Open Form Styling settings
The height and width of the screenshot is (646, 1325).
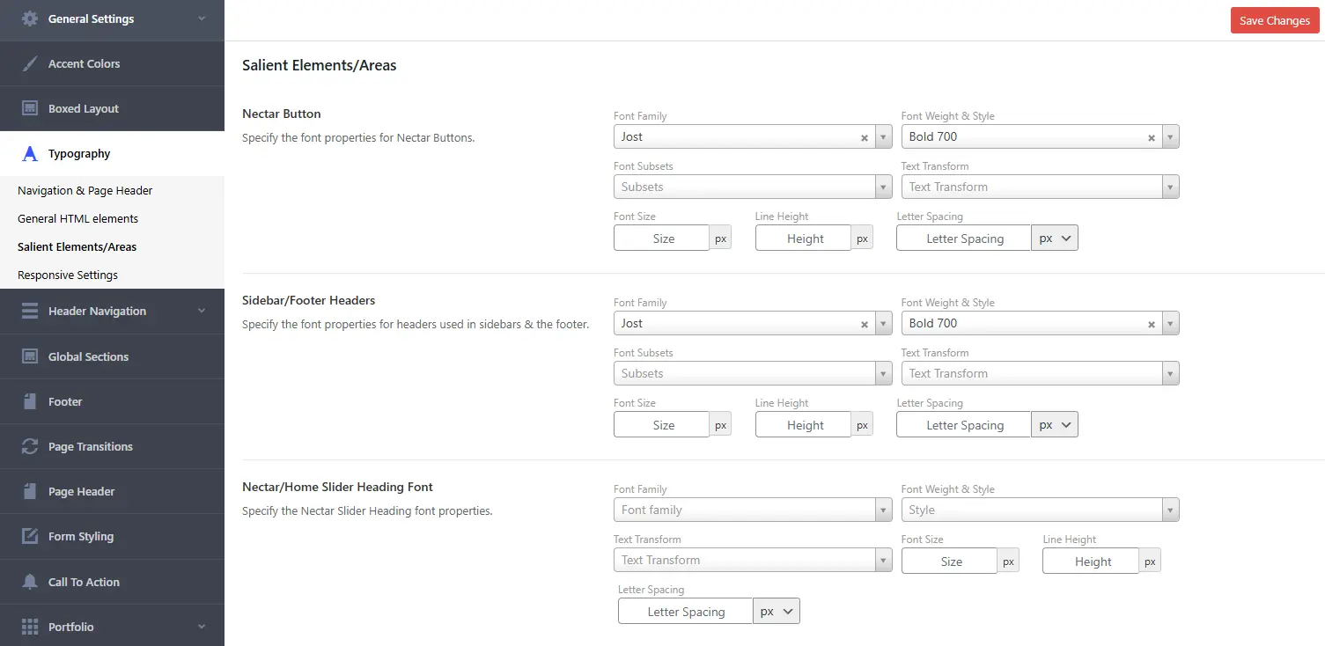pyautogui.click(x=112, y=536)
